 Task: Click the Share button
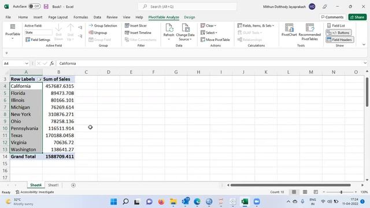pyautogui.click(x=357, y=17)
